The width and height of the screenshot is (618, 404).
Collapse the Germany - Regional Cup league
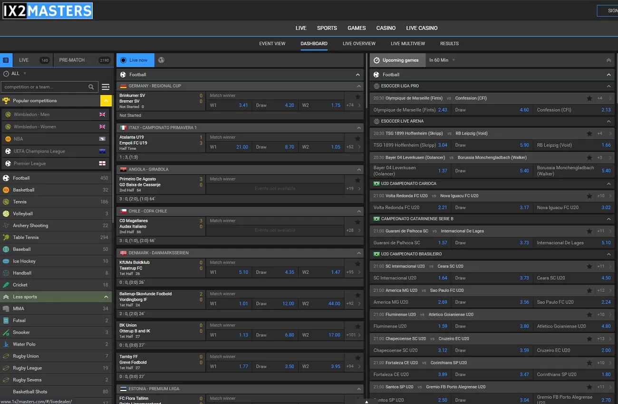point(359,86)
